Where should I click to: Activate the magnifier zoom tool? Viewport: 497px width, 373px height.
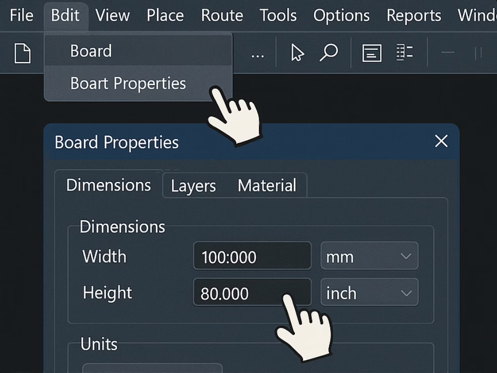click(x=329, y=52)
